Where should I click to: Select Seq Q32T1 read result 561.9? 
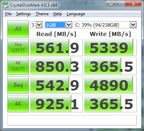(x=56, y=47)
